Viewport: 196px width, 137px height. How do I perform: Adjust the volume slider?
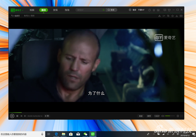pyautogui.click(x=170, y=116)
